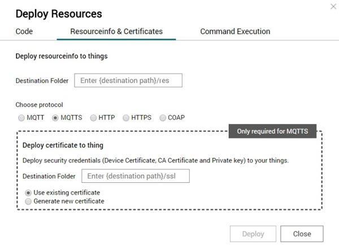Click the certificate Destination Folder ssl field
339x249 pixels.
(x=136, y=177)
